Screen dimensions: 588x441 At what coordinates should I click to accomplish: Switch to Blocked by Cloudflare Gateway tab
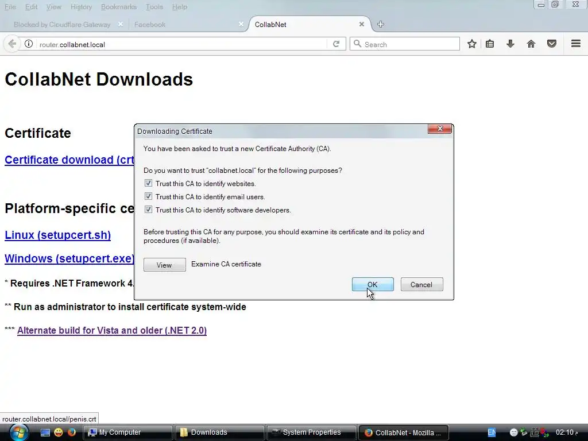[62, 24]
